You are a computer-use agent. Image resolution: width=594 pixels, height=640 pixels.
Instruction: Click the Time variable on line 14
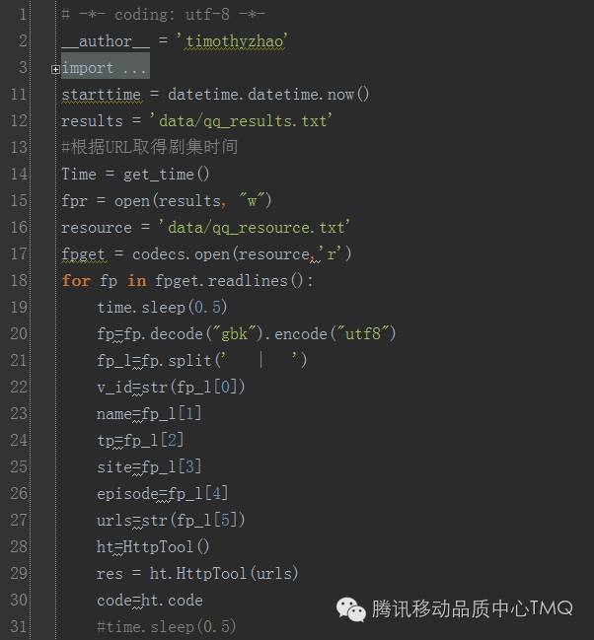pos(79,175)
